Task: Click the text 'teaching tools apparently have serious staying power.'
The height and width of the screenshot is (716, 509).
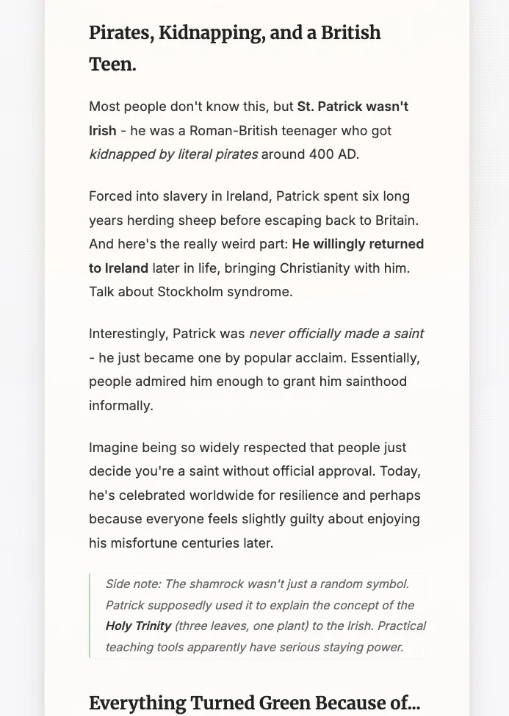Action: [x=254, y=648]
